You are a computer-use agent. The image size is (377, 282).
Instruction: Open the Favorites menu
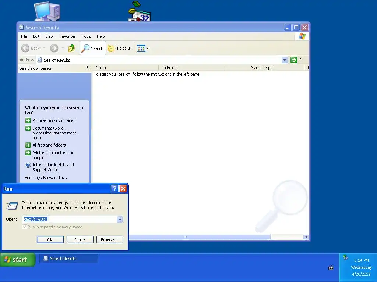[68, 36]
